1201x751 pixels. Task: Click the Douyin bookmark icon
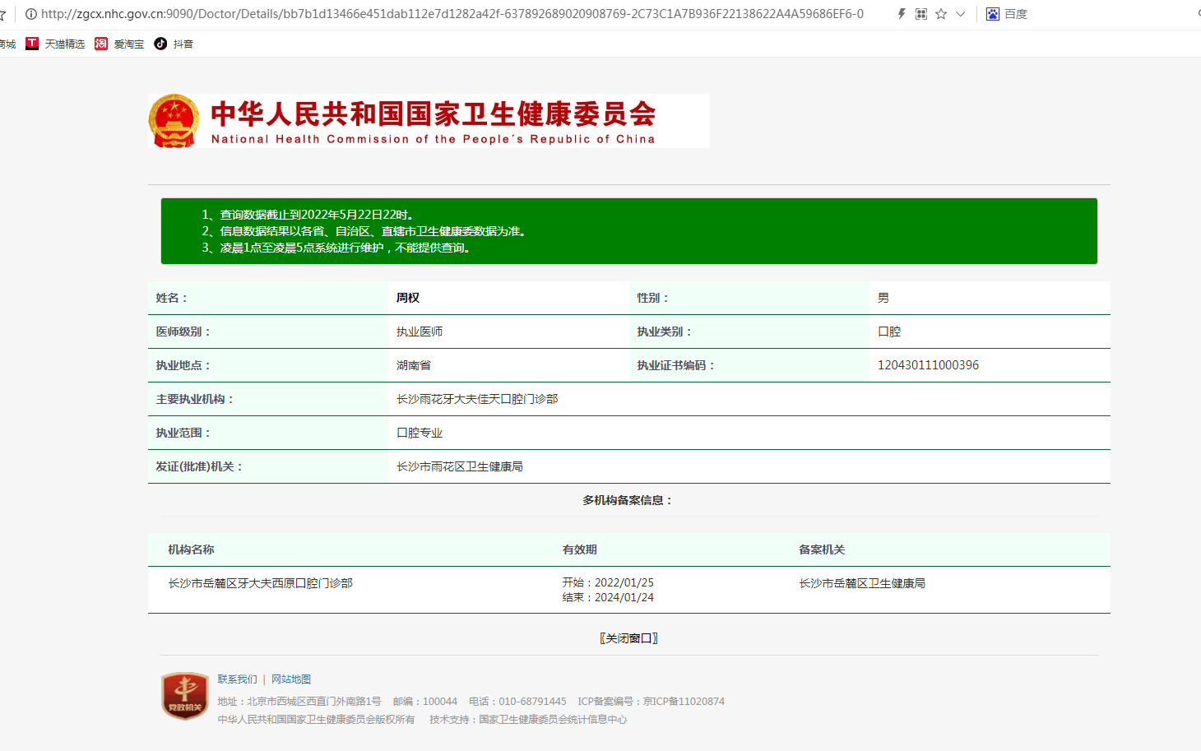160,44
